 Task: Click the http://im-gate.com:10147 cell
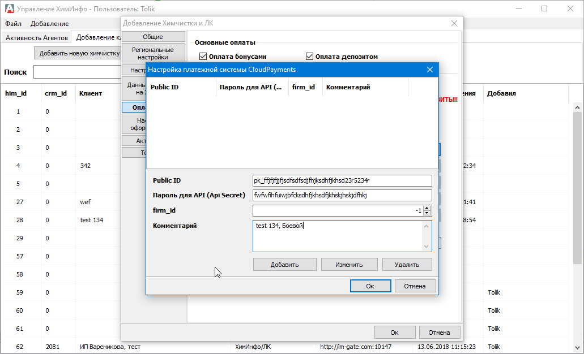[356, 347]
